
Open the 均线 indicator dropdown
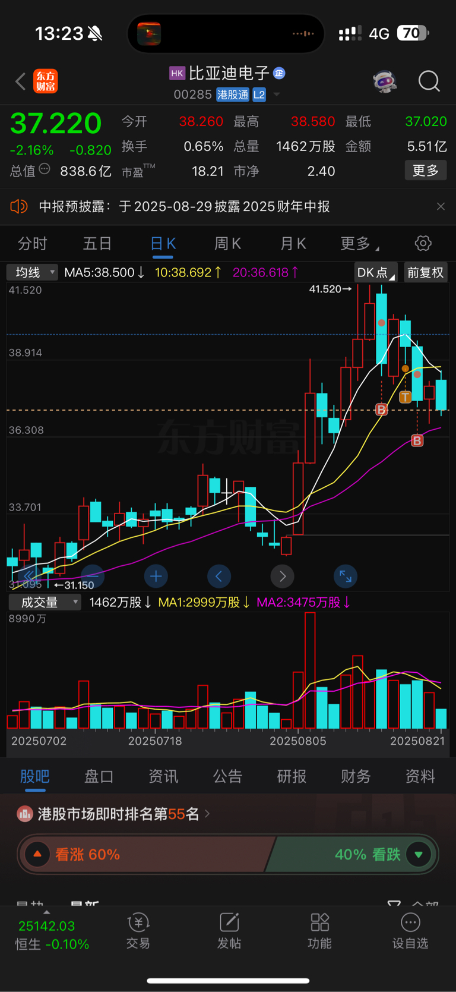click(33, 272)
